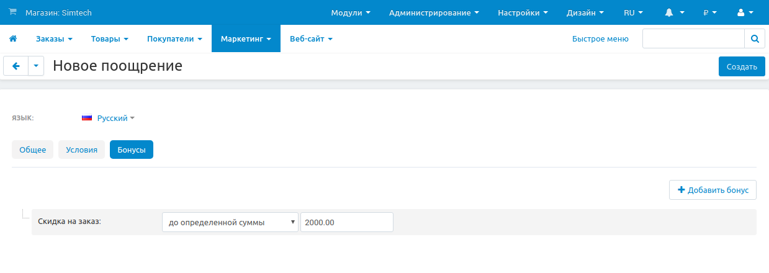Click the back arrow button
The height and width of the screenshot is (273, 769).
point(16,66)
